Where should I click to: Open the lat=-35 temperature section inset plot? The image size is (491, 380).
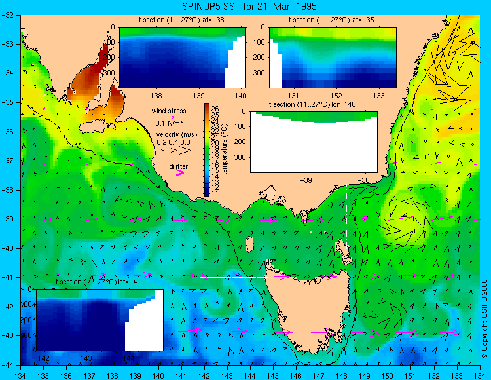[333, 58]
